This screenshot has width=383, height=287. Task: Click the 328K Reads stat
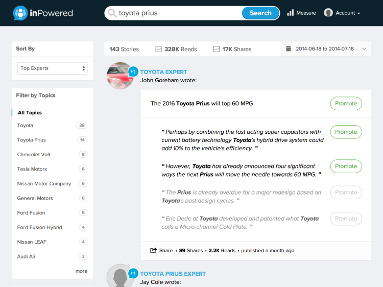(x=180, y=50)
